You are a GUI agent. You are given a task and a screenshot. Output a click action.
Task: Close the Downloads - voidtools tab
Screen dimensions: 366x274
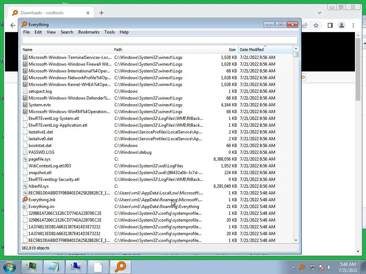pos(88,13)
